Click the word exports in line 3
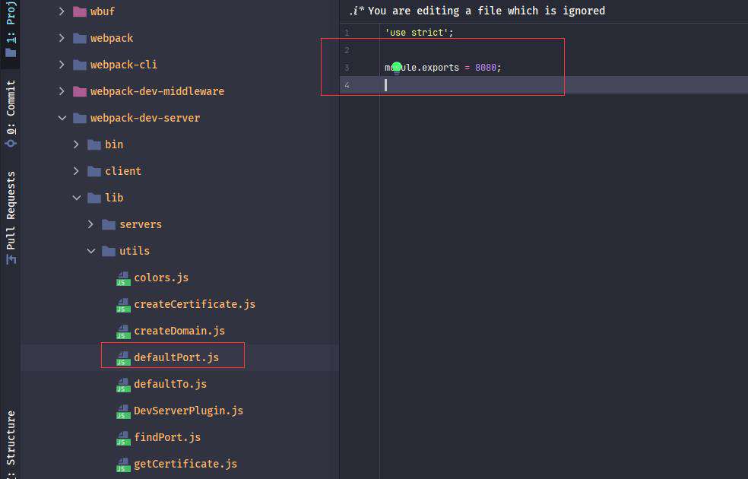The height and width of the screenshot is (479, 748). pos(440,68)
